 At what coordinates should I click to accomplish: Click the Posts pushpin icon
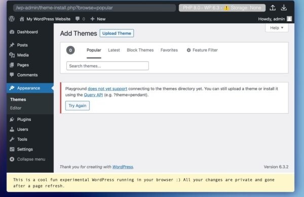point(12,45)
